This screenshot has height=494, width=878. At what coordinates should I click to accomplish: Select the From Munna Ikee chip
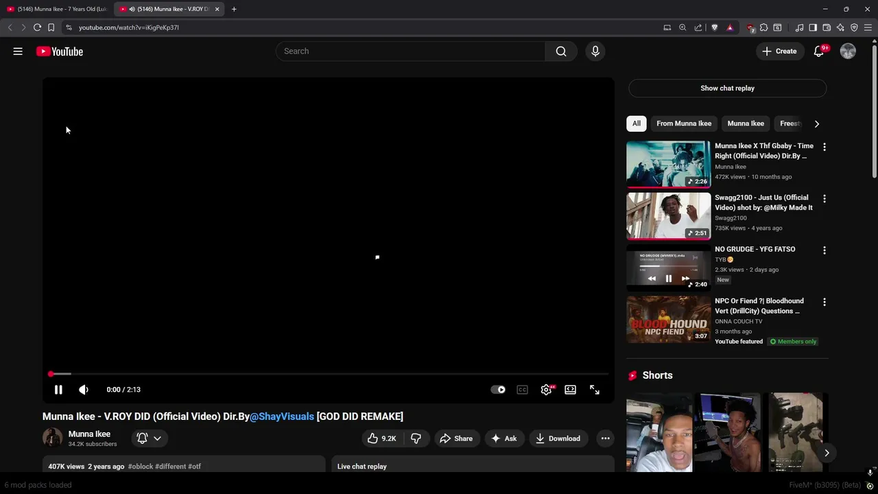(x=684, y=123)
